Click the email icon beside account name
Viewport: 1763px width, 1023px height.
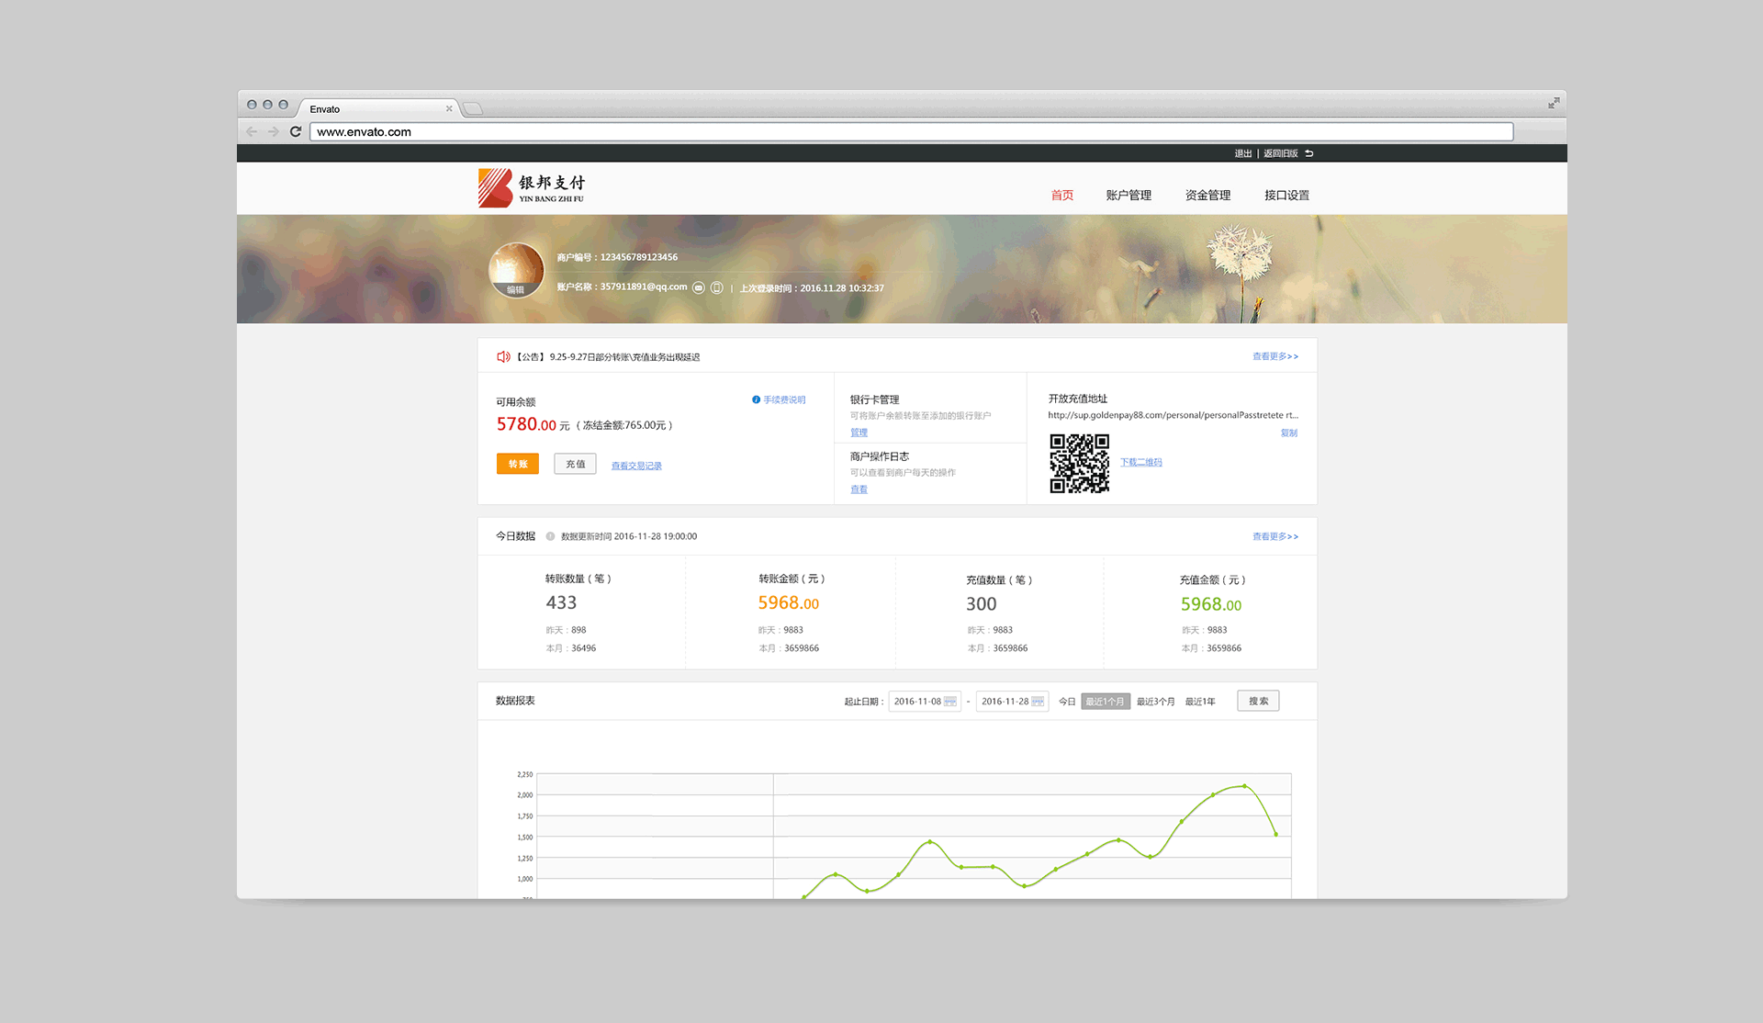click(698, 287)
